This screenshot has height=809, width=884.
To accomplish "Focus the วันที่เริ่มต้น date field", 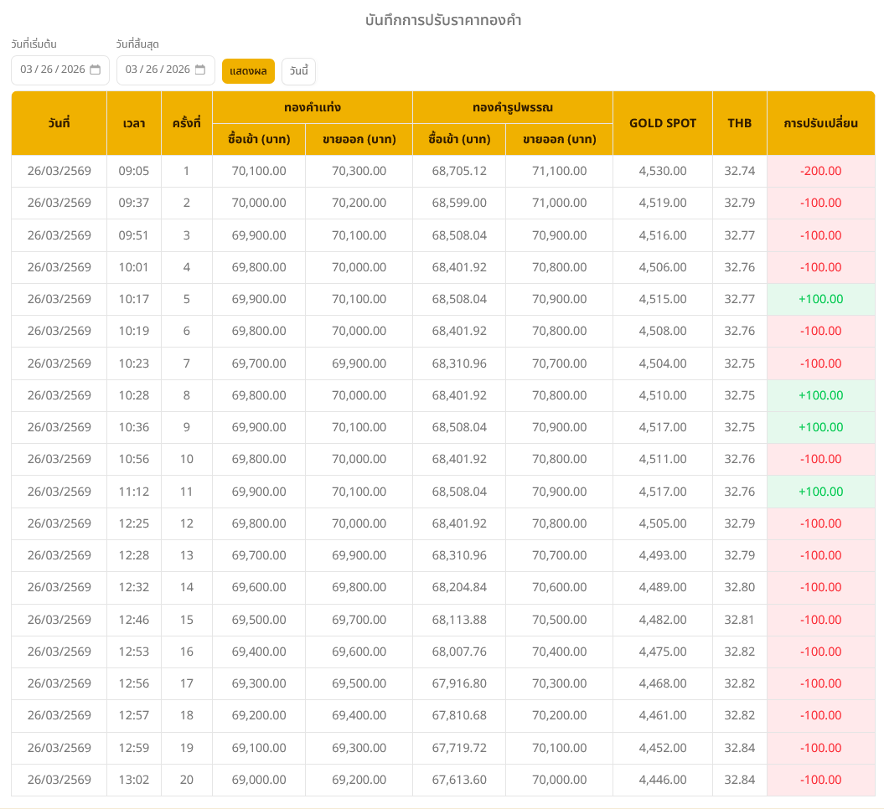I will [x=52, y=70].
